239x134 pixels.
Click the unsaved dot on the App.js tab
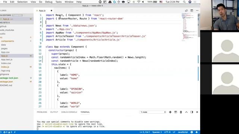(x=52, y=11)
